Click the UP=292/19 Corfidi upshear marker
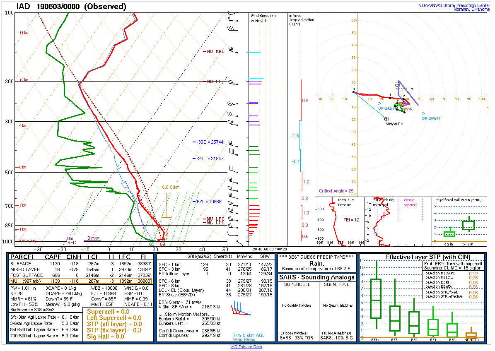This screenshot has width=495, height=351. [x=379, y=104]
